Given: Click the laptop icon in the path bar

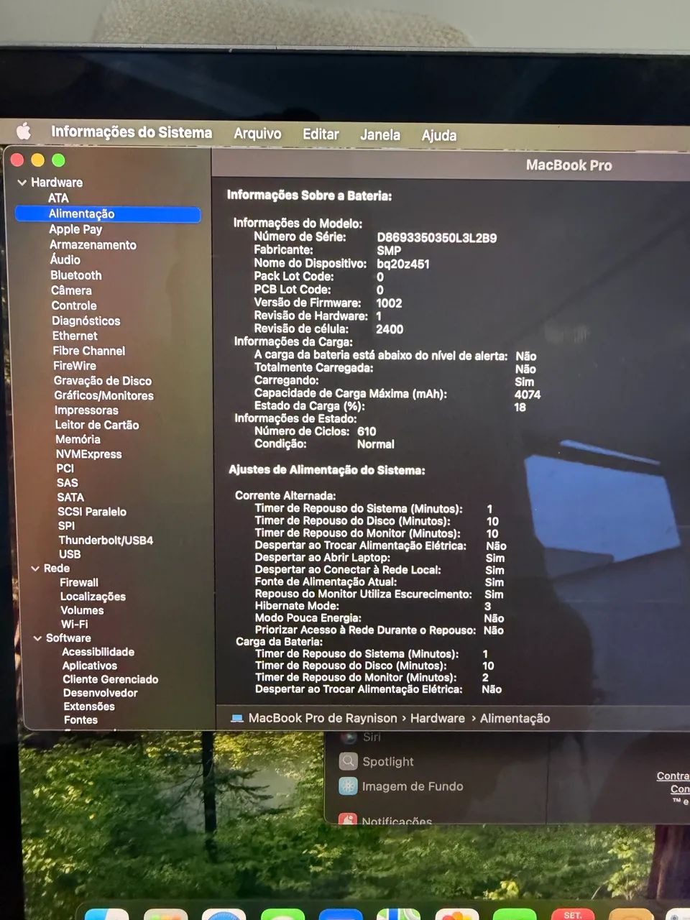Looking at the screenshot, I should point(236,718).
